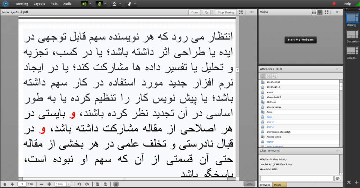Click the chat message input field
Image resolution: width=360 pixels, height=188 pixels.
[x=297, y=178]
